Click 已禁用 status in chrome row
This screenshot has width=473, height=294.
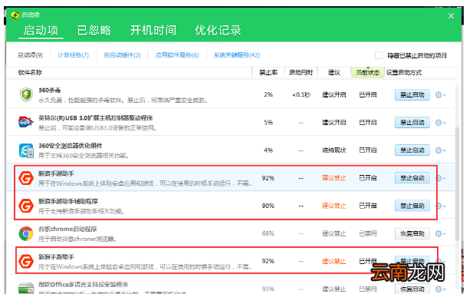coord(368,233)
